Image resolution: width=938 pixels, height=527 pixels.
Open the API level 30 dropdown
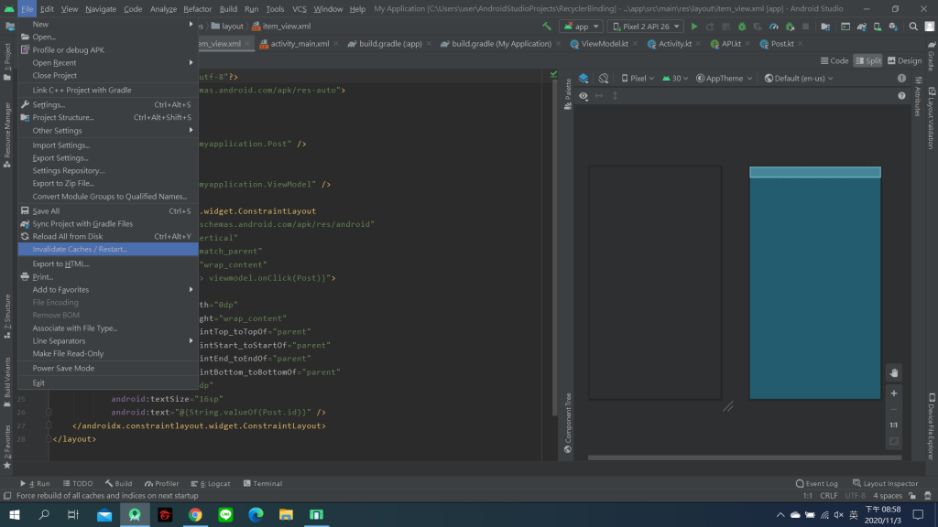pyautogui.click(x=675, y=79)
